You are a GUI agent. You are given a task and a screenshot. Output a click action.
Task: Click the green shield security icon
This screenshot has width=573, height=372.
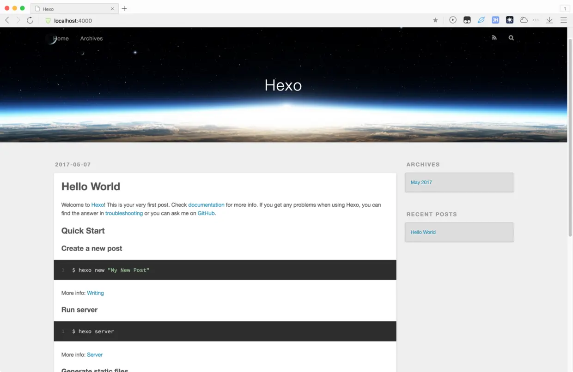[48, 20]
